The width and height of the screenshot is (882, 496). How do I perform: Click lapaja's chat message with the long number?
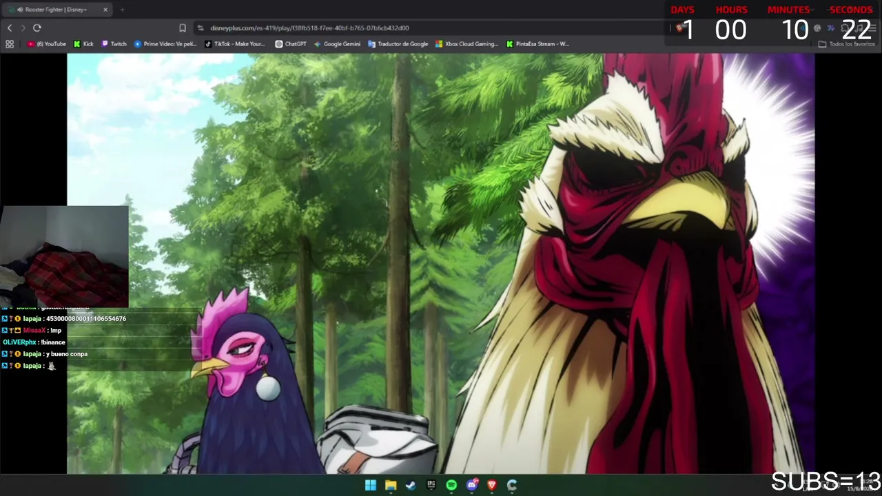click(63, 319)
